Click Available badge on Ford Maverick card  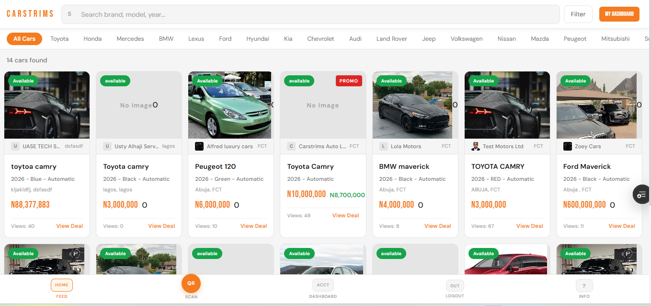click(x=575, y=81)
